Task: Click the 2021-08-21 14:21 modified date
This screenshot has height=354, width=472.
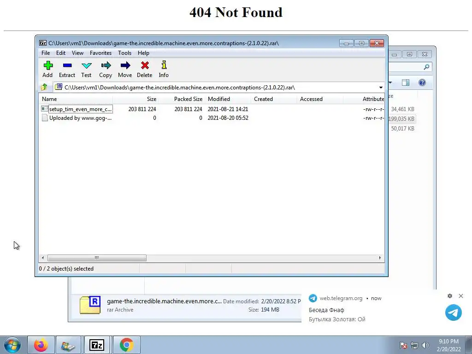Action: [228, 109]
